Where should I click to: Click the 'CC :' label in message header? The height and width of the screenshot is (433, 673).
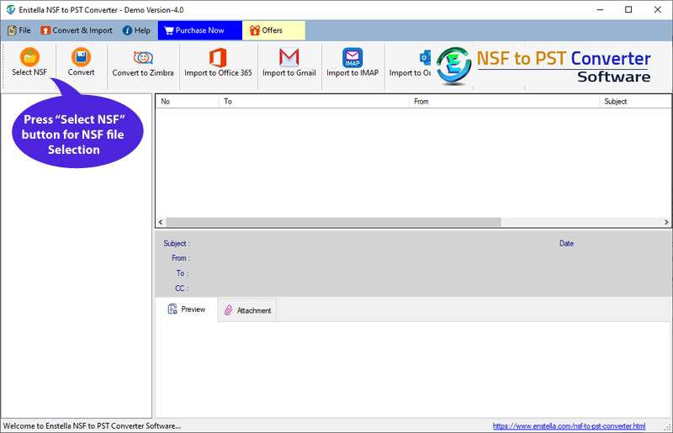pyautogui.click(x=182, y=288)
